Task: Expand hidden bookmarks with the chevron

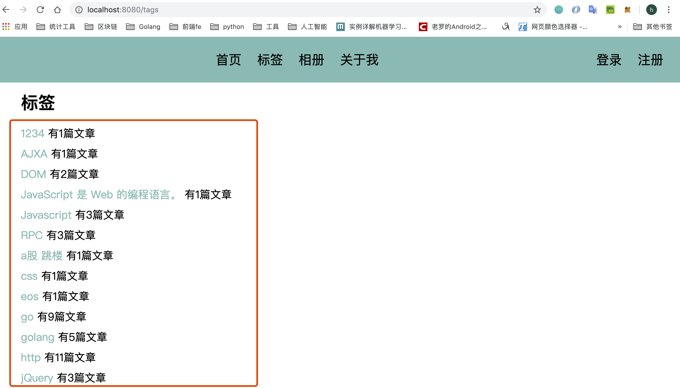Action: [620, 27]
